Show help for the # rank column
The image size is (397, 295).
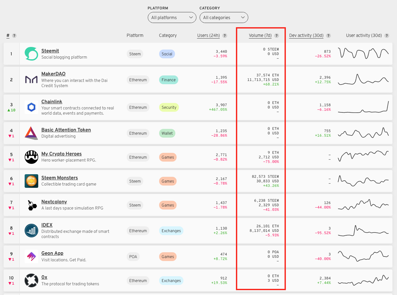coord(14,36)
